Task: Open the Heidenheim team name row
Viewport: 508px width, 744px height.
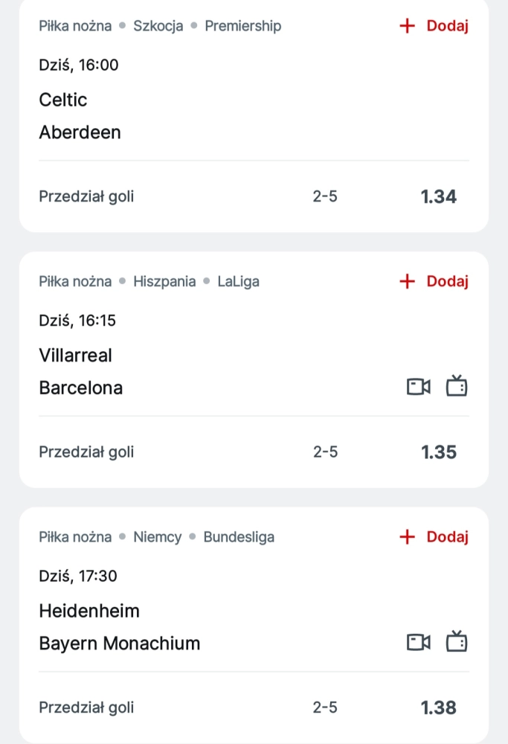Action: click(89, 611)
